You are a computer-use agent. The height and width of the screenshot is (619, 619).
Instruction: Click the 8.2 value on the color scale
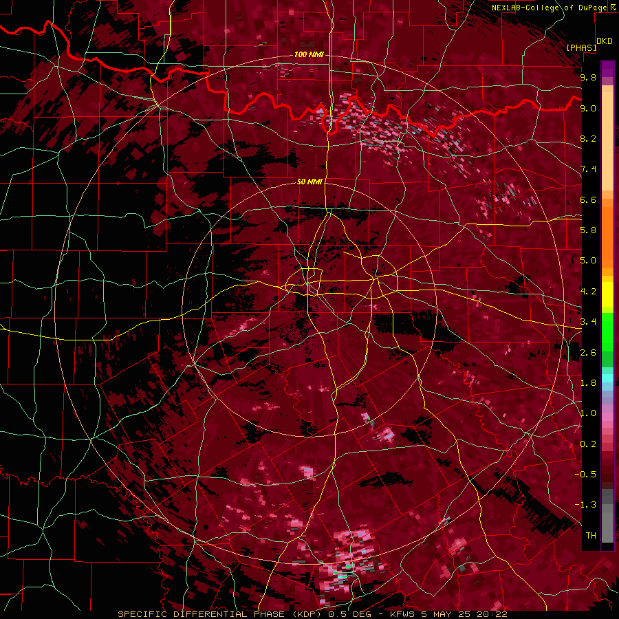point(588,138)
